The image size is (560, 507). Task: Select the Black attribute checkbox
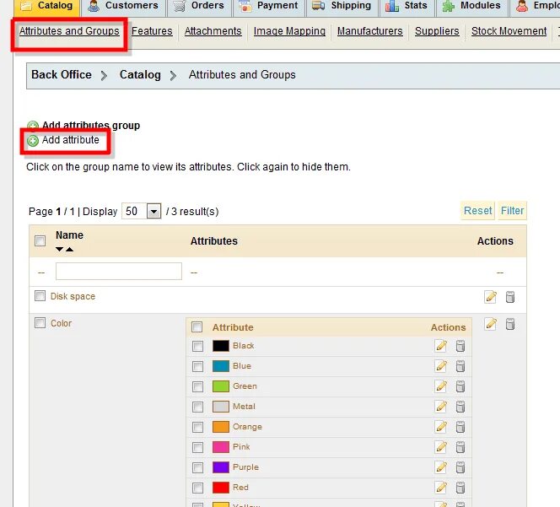(197, 346)
